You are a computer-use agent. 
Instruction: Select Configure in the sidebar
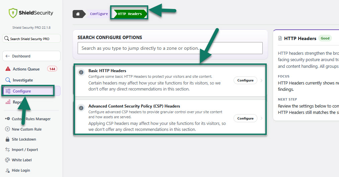pyautogui.click(x=31, y=91)
